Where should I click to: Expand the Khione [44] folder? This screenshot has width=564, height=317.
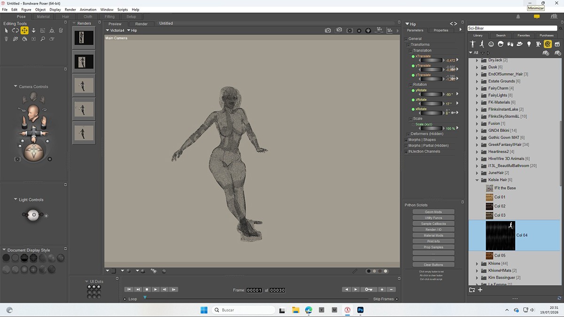pos(477,263)
